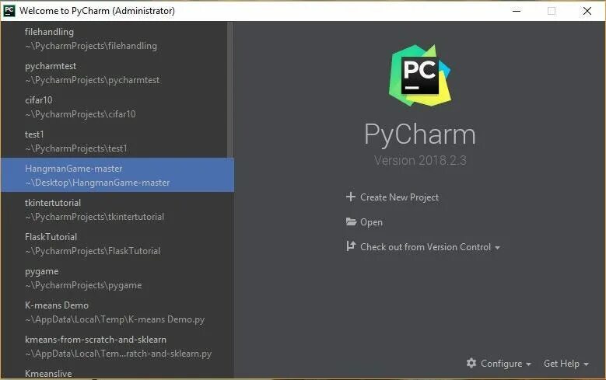Select the FlaskTutorial project entry
This screenshot has height=380, width=606.
coord(117,244)
